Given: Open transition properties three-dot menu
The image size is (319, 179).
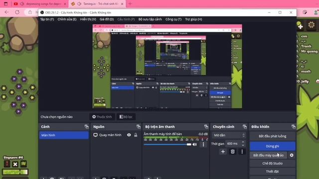Looking at the screenshot, I should coord(242,152).
